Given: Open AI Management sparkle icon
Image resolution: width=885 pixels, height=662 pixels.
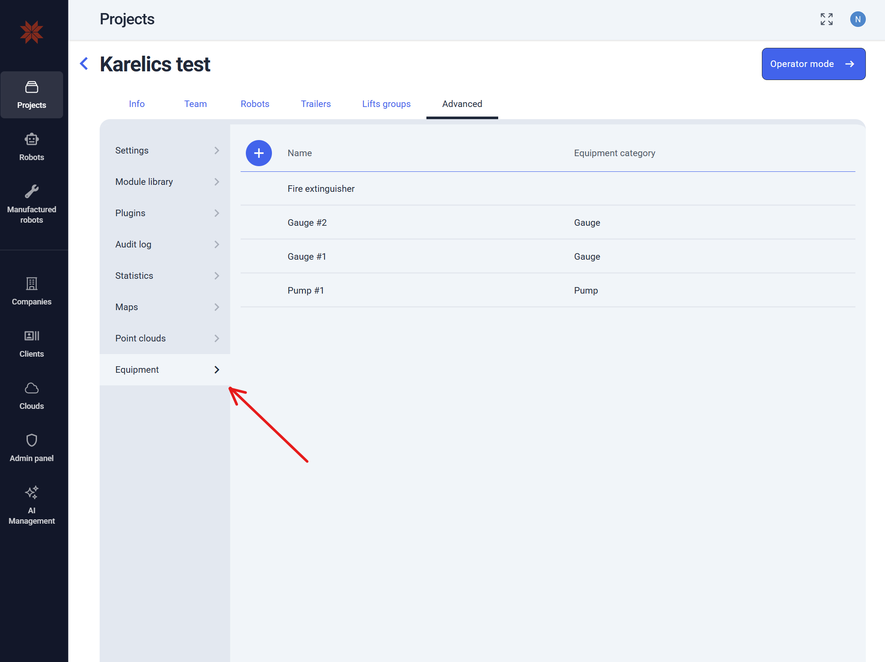Looking at the screenshot, I should click(31, 492).
